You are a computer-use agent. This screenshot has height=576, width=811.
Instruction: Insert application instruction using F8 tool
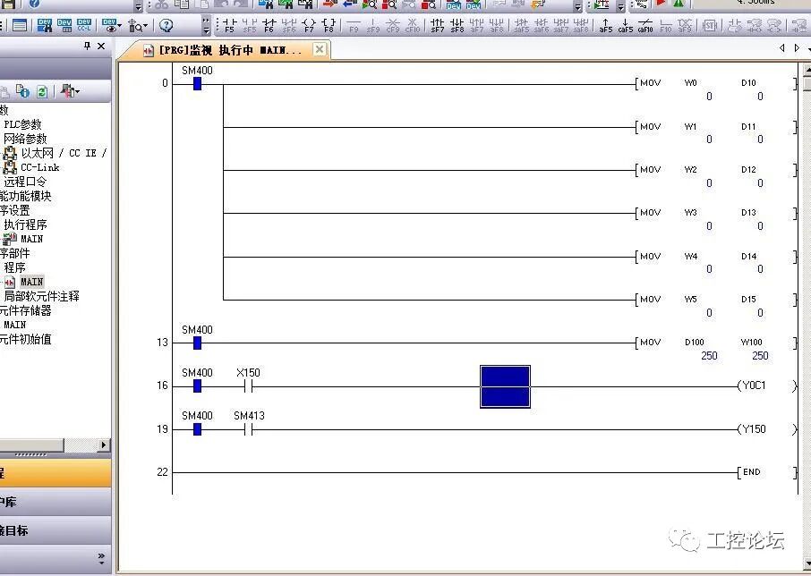(x=329, y=25)
